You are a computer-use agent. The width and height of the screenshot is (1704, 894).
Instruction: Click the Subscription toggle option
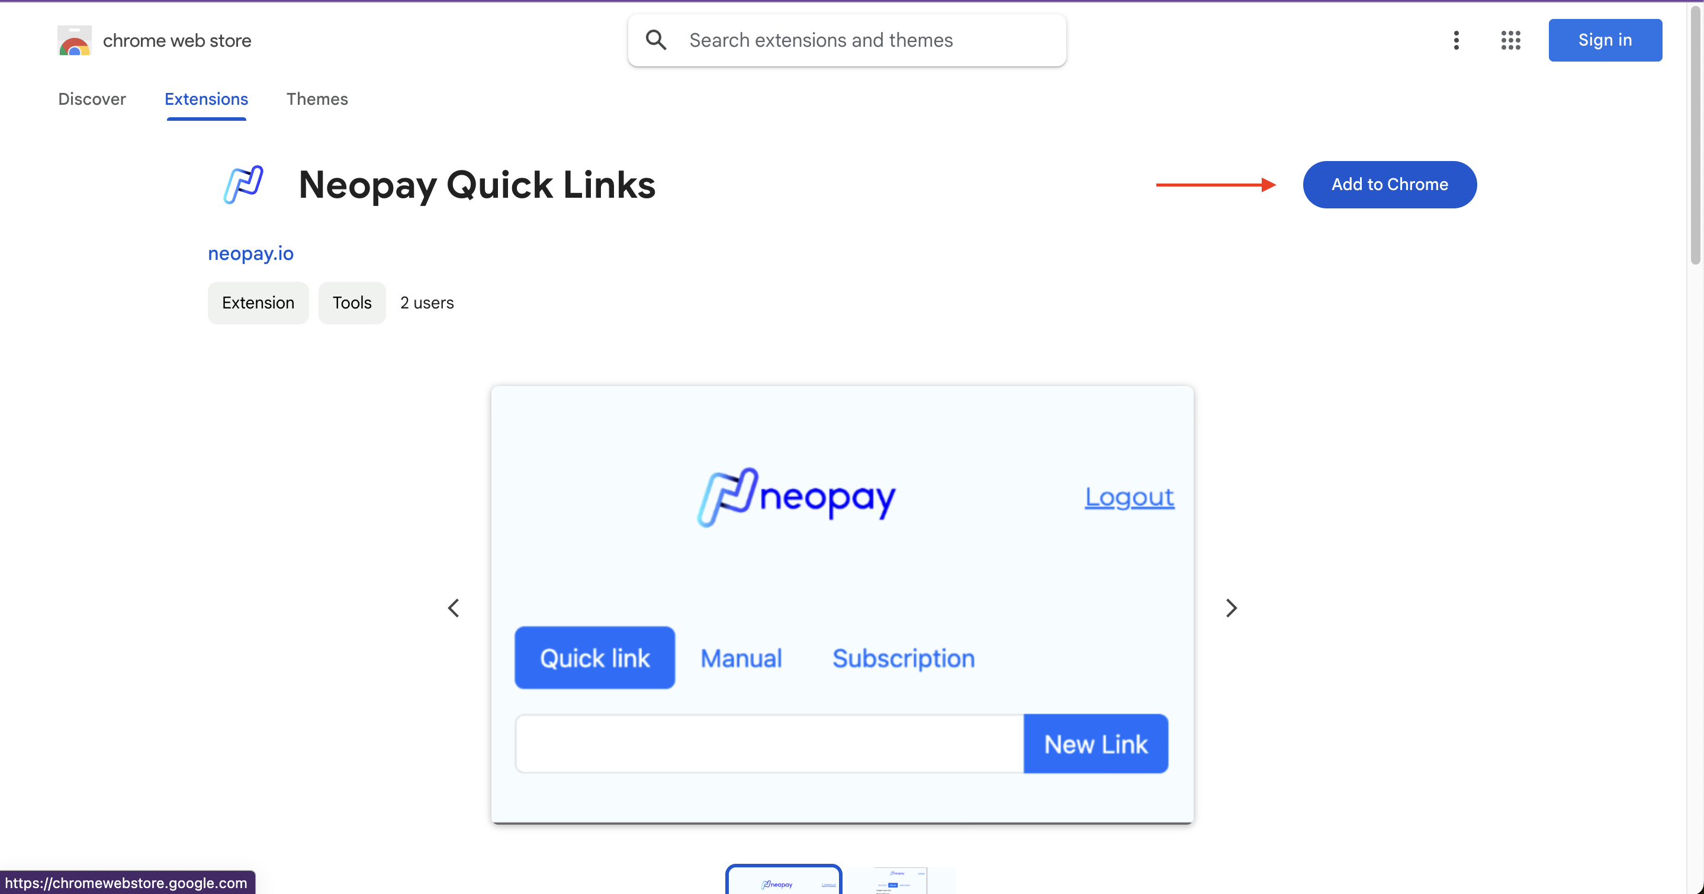903,657
